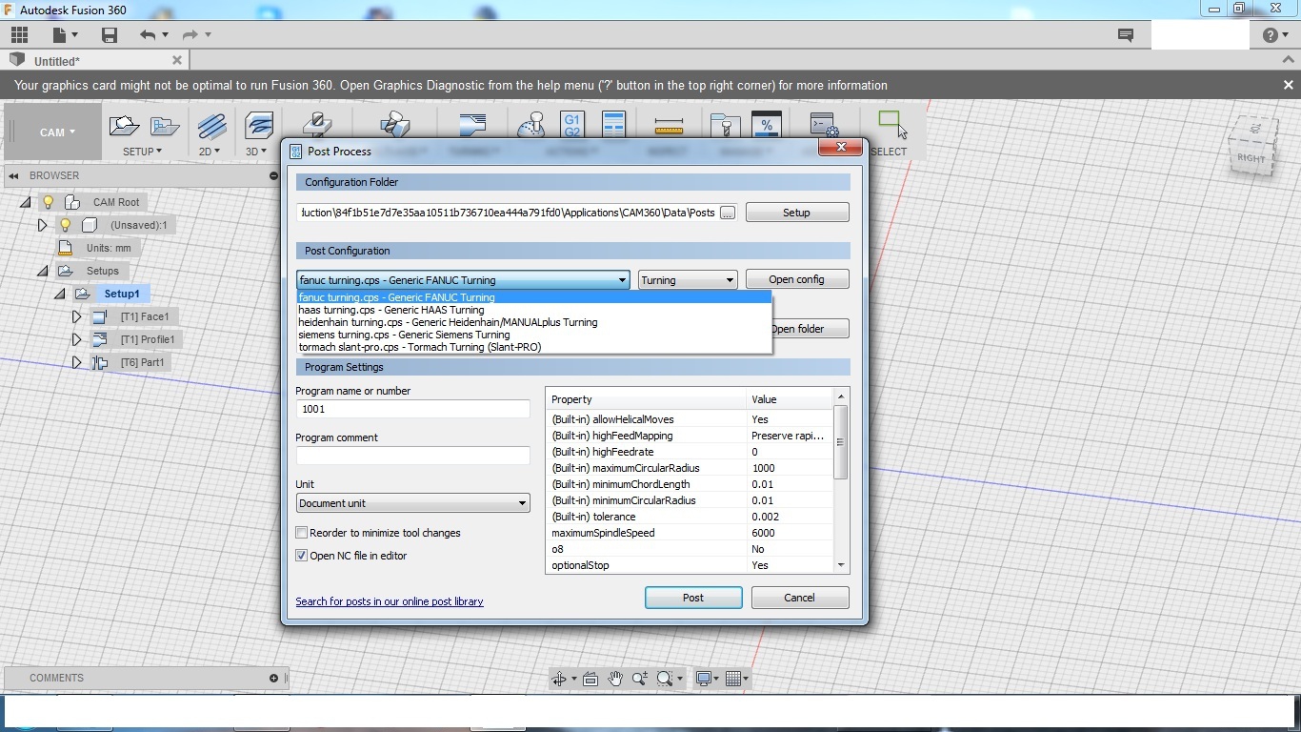Open display settings dropdown at bottom
Screen dimensions: 1301x732
point(707,679)
